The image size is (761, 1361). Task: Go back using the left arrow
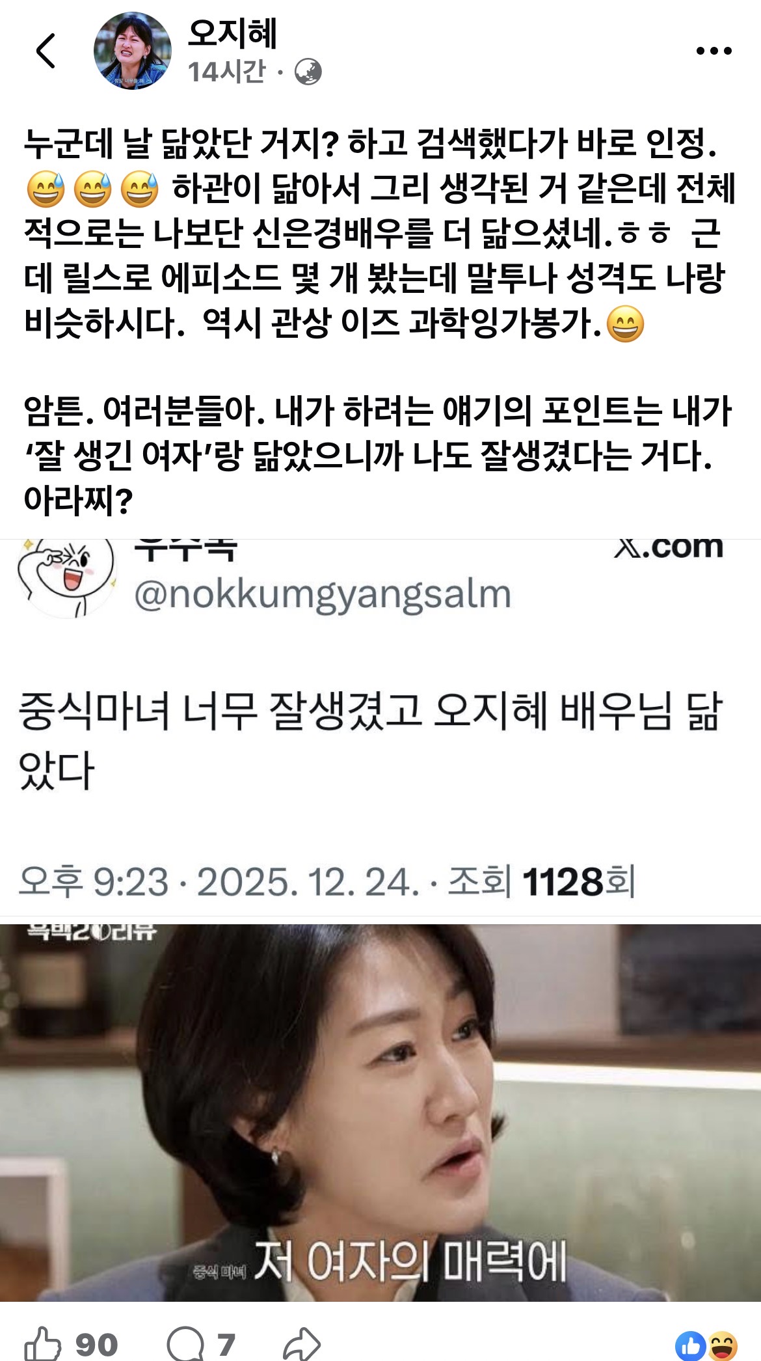point(46,51)
